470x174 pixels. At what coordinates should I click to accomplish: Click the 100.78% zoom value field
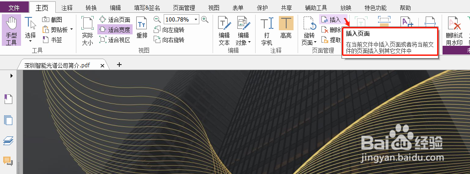pos(179,20)
